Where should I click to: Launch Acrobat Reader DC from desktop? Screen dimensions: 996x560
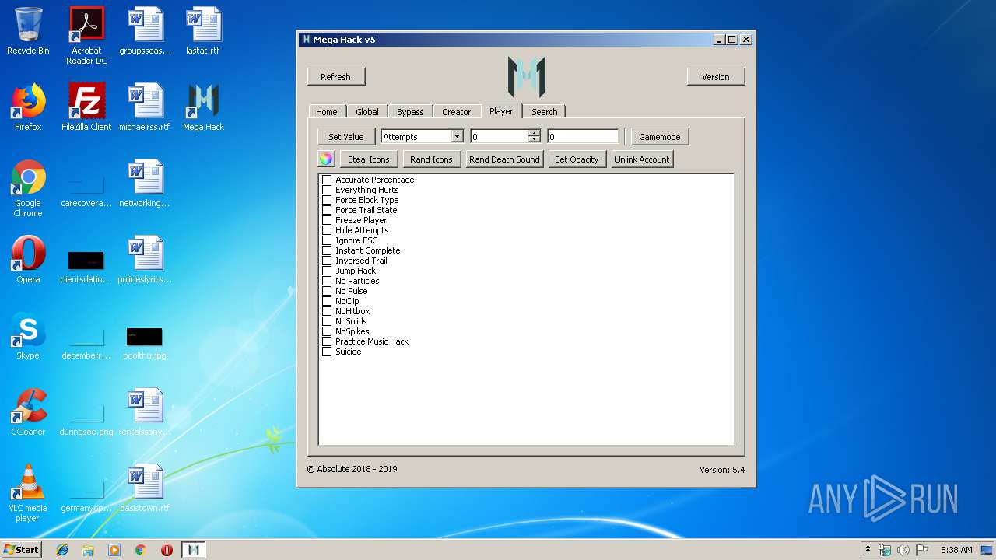click(x=86, y=36)
